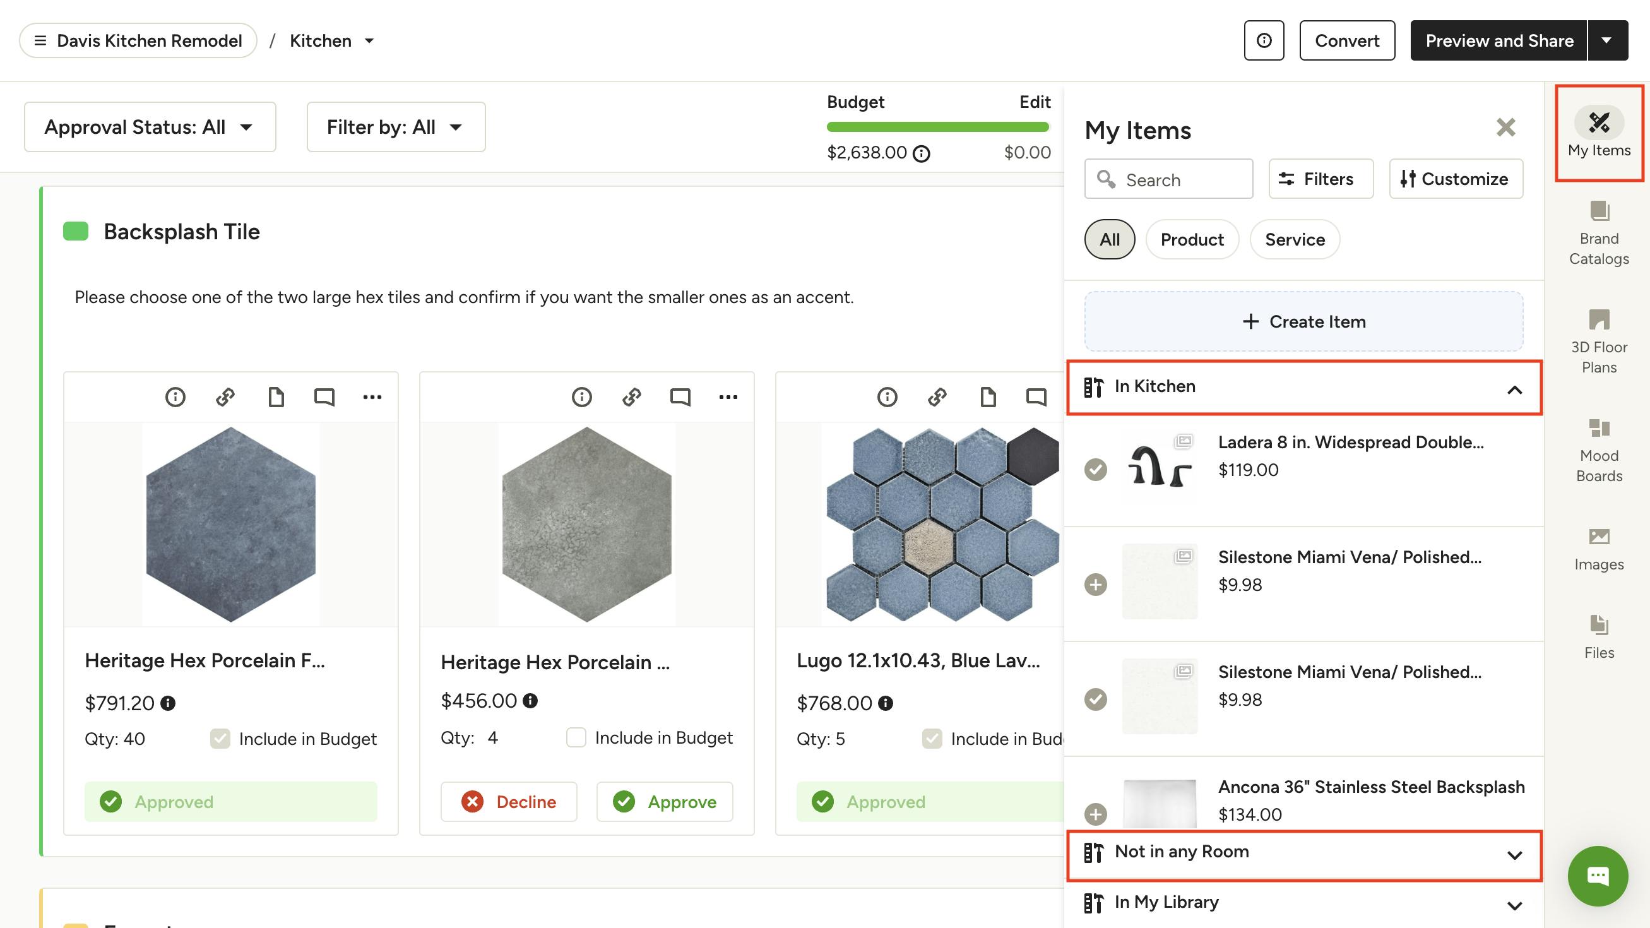Image resolution: width=1650 pixels, height=928 pixels.
Task: Open document icon on first Heritage Hex card
Action: (275, 397)
